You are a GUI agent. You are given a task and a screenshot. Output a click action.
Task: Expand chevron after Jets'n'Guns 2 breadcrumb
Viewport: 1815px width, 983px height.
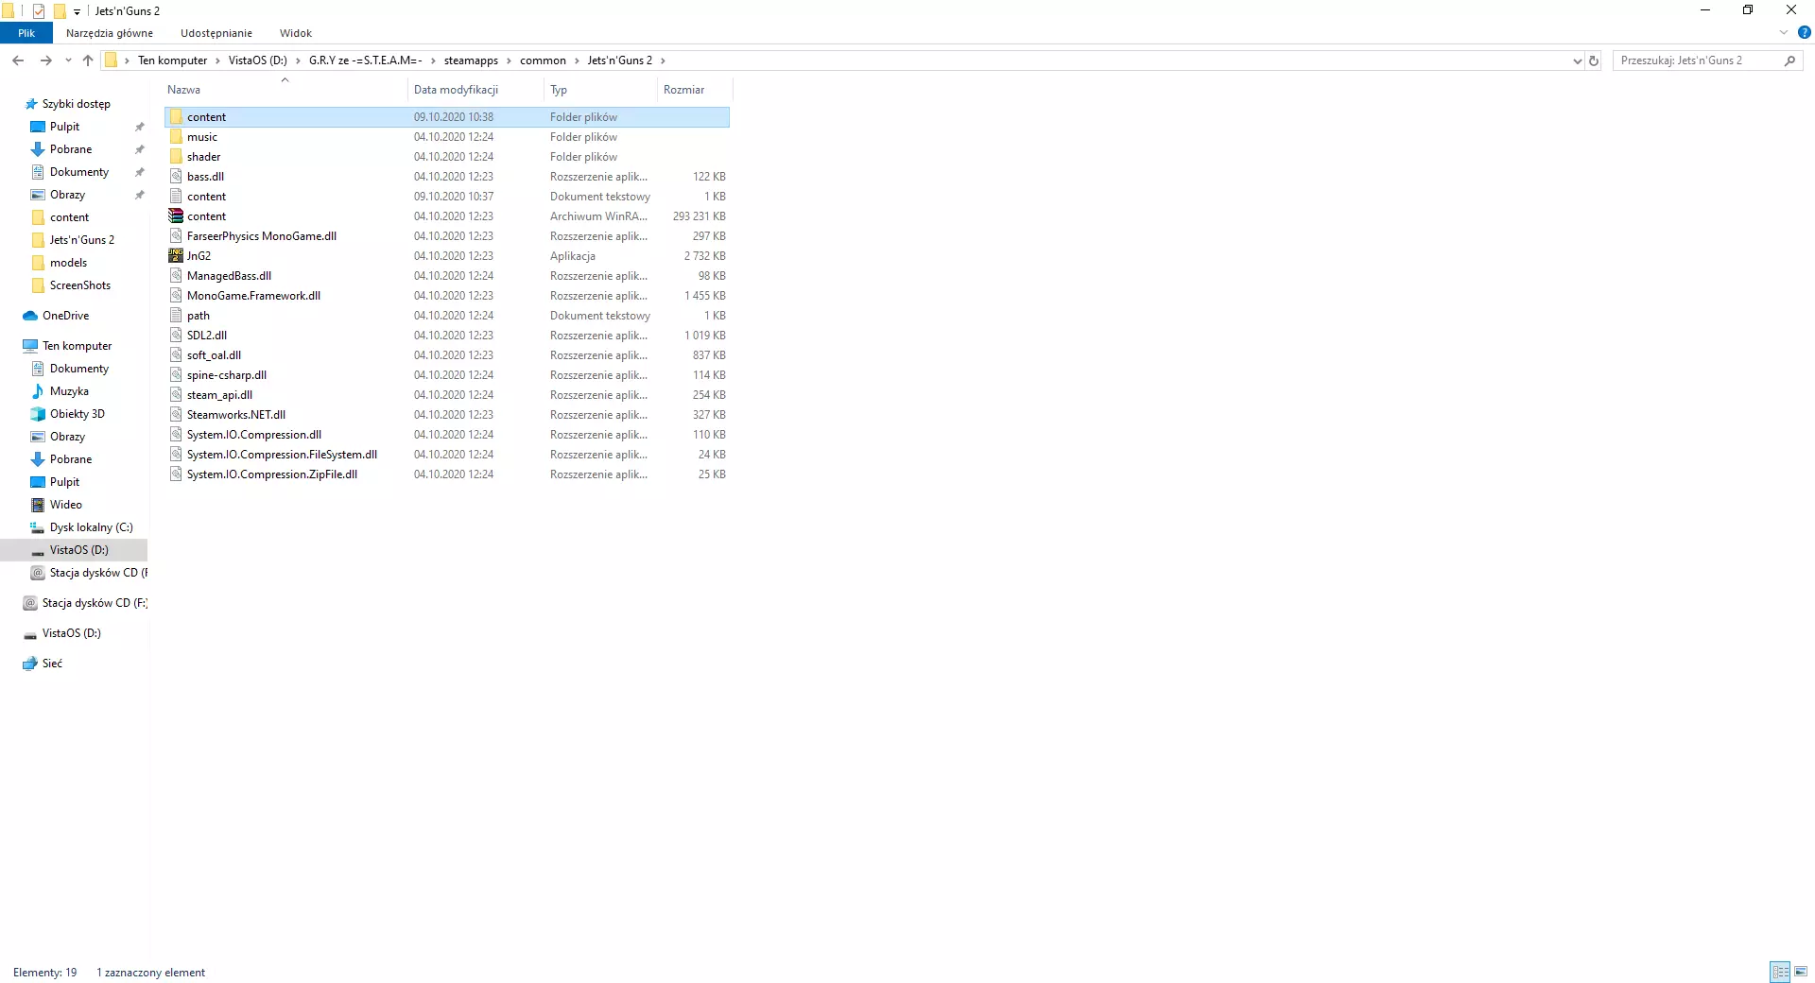coord(663,60)
